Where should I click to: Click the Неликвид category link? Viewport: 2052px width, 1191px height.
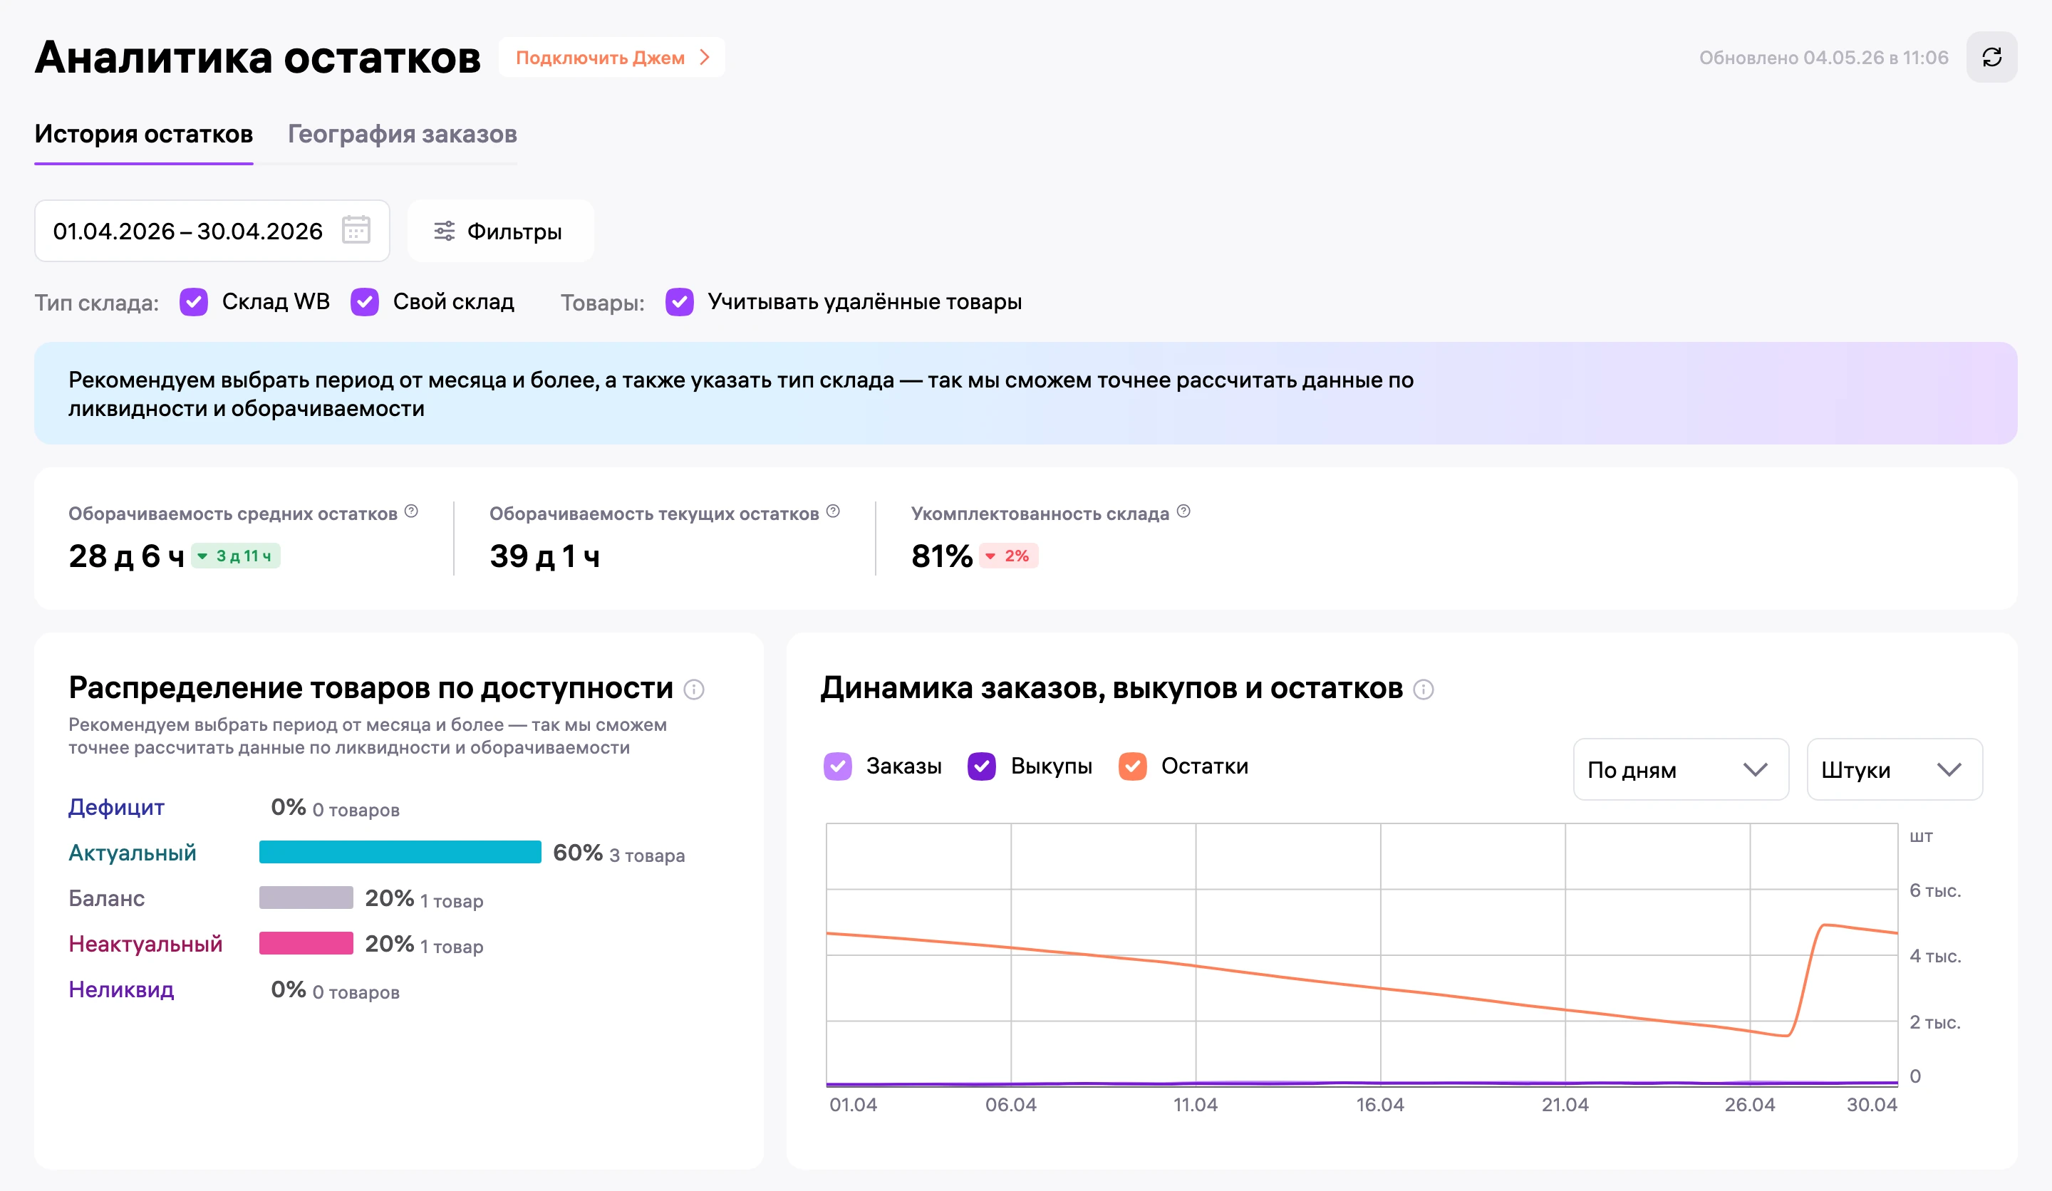(121, 990)
